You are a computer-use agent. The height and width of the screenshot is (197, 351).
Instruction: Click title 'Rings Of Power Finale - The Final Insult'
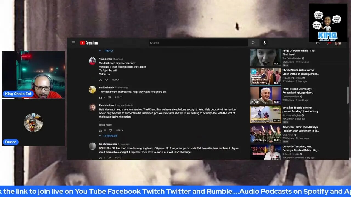tap(298, 53)
